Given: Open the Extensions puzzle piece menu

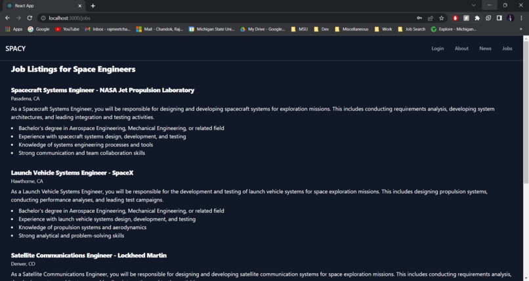Looking at the screenshot, I should tap(477, 18).
